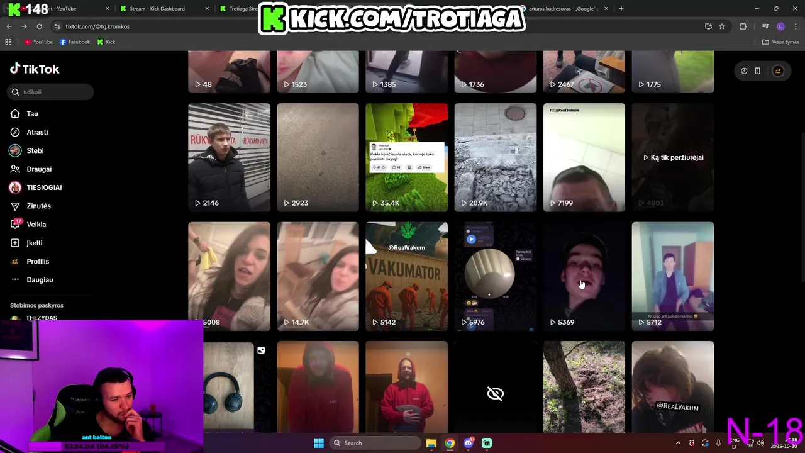The height and width of the screenshot is (453, 805).
Task: Open the Kick bookmark
Action: (106, 42)
